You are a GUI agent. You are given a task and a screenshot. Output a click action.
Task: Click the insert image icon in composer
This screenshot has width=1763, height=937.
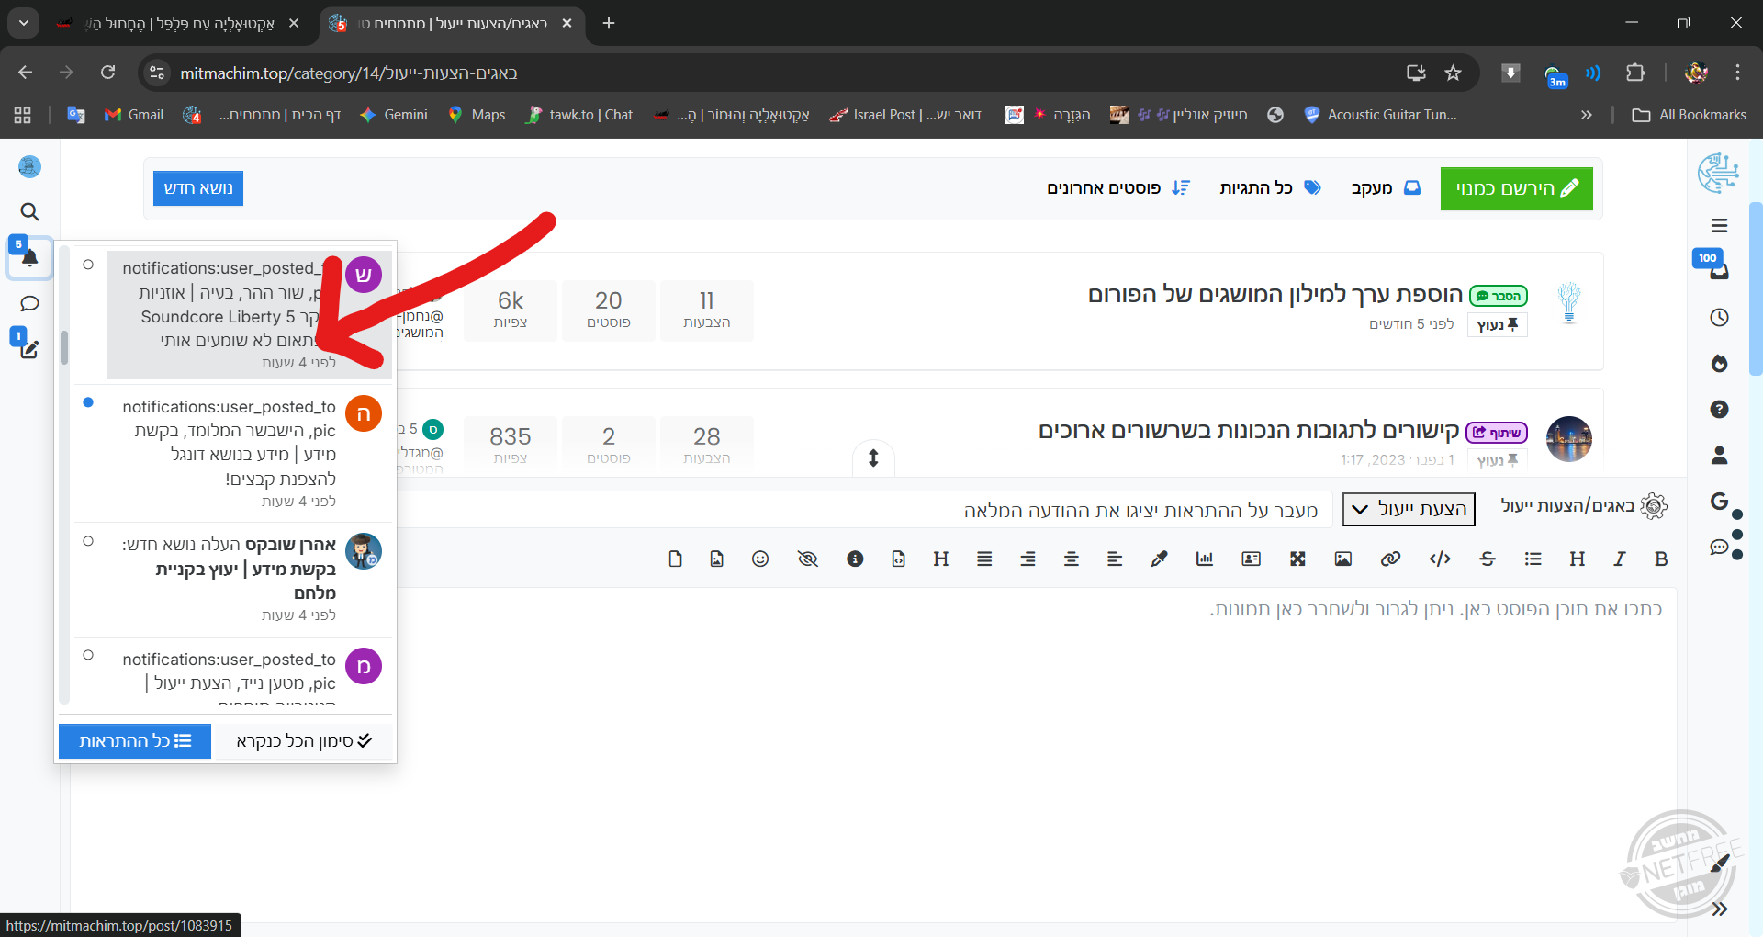click(x=1342, y=559)
